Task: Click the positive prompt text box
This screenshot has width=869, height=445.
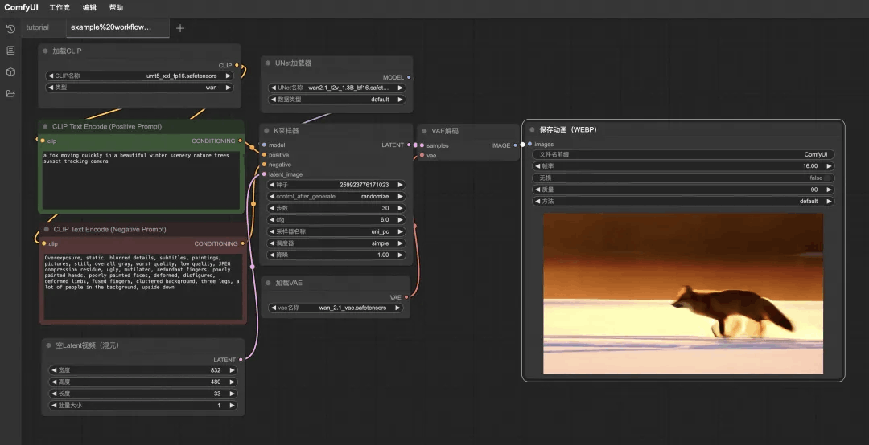Action: click(x=141, y=180)
